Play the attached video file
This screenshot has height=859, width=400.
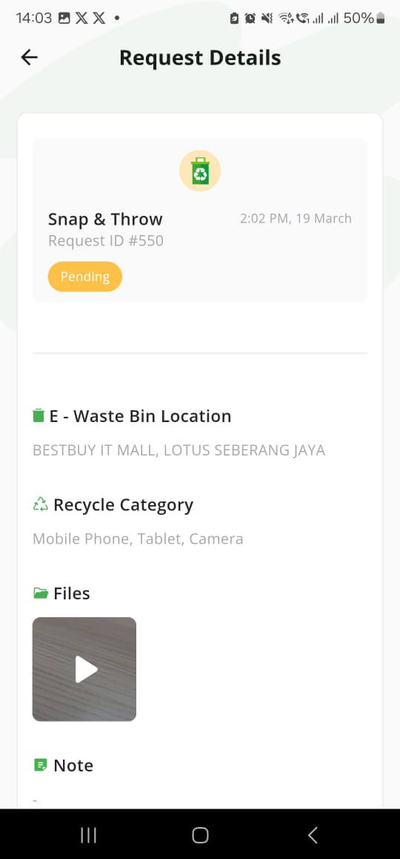[x=86, y=669]
